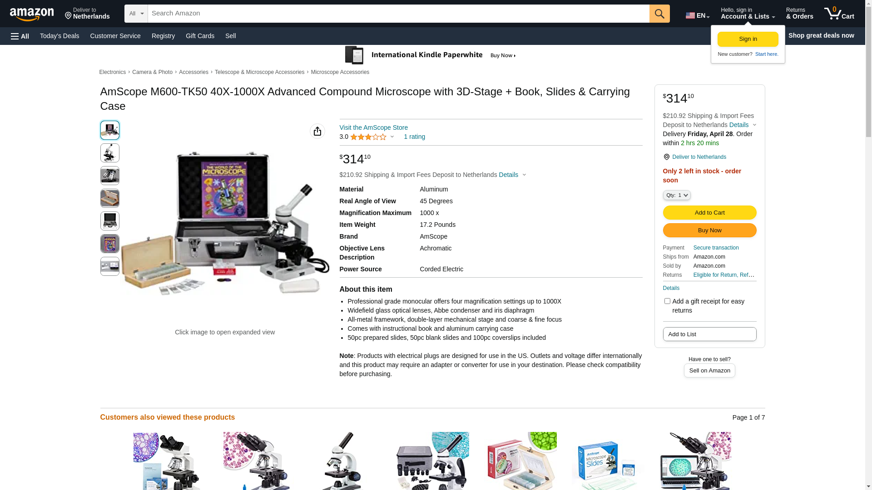Click the three-star rating stars
Image resolution: width=872 pixels, height=490 pixels.
368,137
